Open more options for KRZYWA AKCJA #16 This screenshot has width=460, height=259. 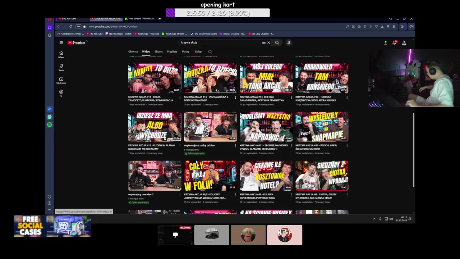coord(180,97)
